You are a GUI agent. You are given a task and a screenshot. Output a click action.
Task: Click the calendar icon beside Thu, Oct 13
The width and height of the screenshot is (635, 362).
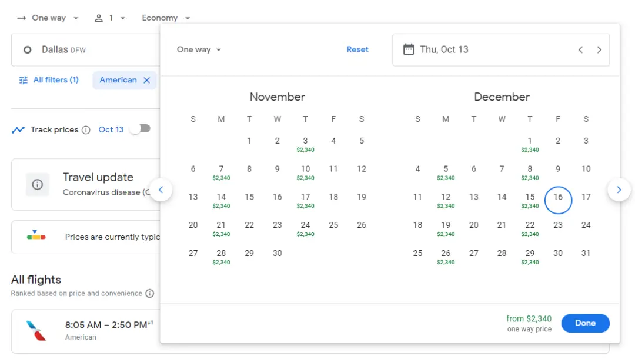408,49
